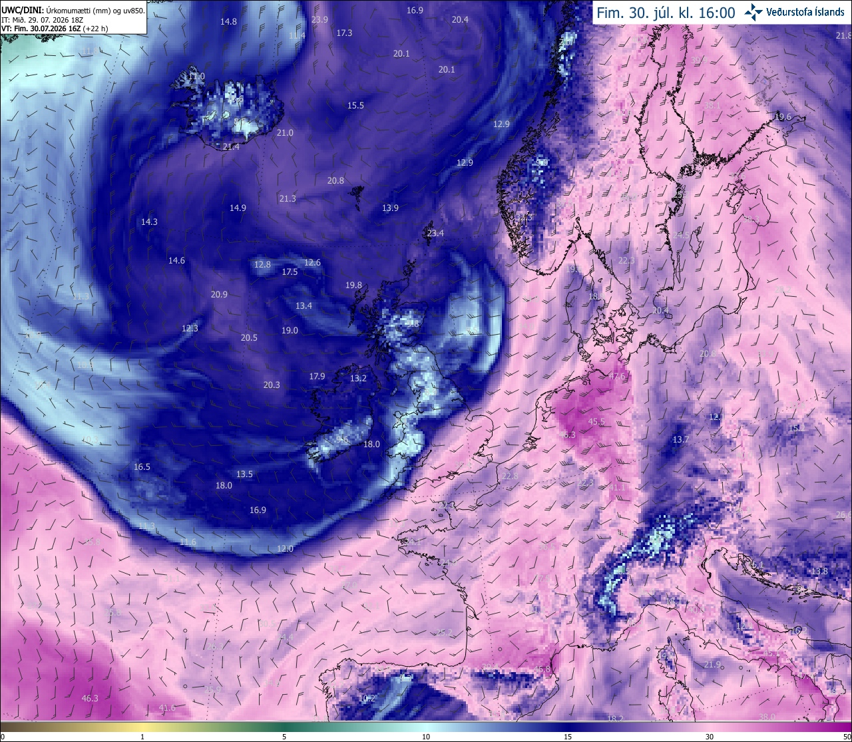Click the 50 label on the color scale
852x742 pixels.
click(x=847, y=737)
